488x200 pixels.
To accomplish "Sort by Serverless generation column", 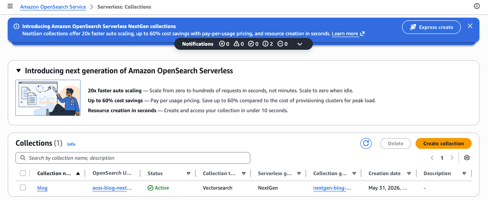I will point(299,174).
